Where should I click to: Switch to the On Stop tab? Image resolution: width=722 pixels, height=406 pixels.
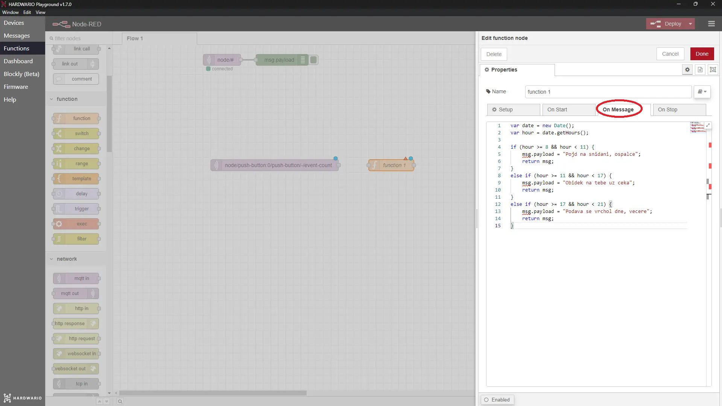[679, 109]
